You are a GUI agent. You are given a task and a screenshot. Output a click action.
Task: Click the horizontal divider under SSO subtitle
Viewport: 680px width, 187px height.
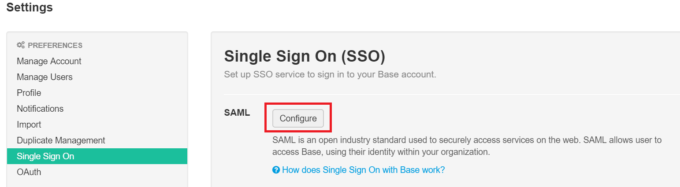(441, 94)
